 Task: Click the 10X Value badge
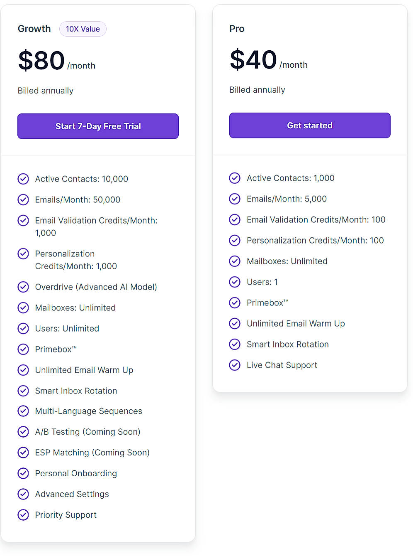click(x=83, y=29)
